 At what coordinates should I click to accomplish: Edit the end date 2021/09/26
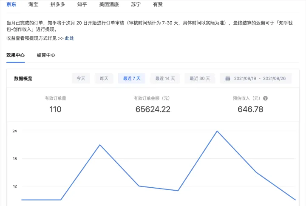click(274, 78)
